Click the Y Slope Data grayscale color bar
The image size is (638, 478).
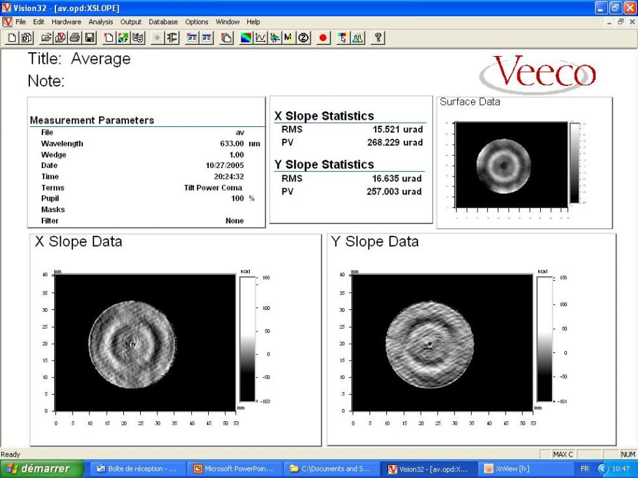coord(545,339)
